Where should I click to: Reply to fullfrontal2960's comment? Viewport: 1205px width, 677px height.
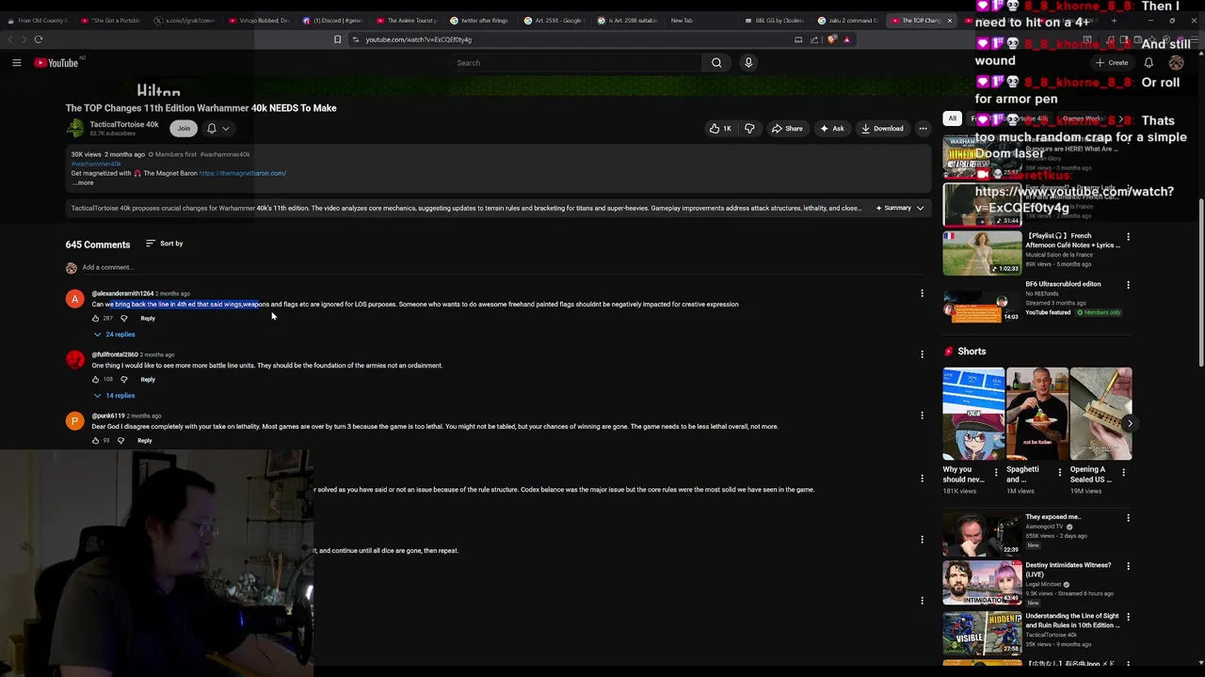point(148,380)
